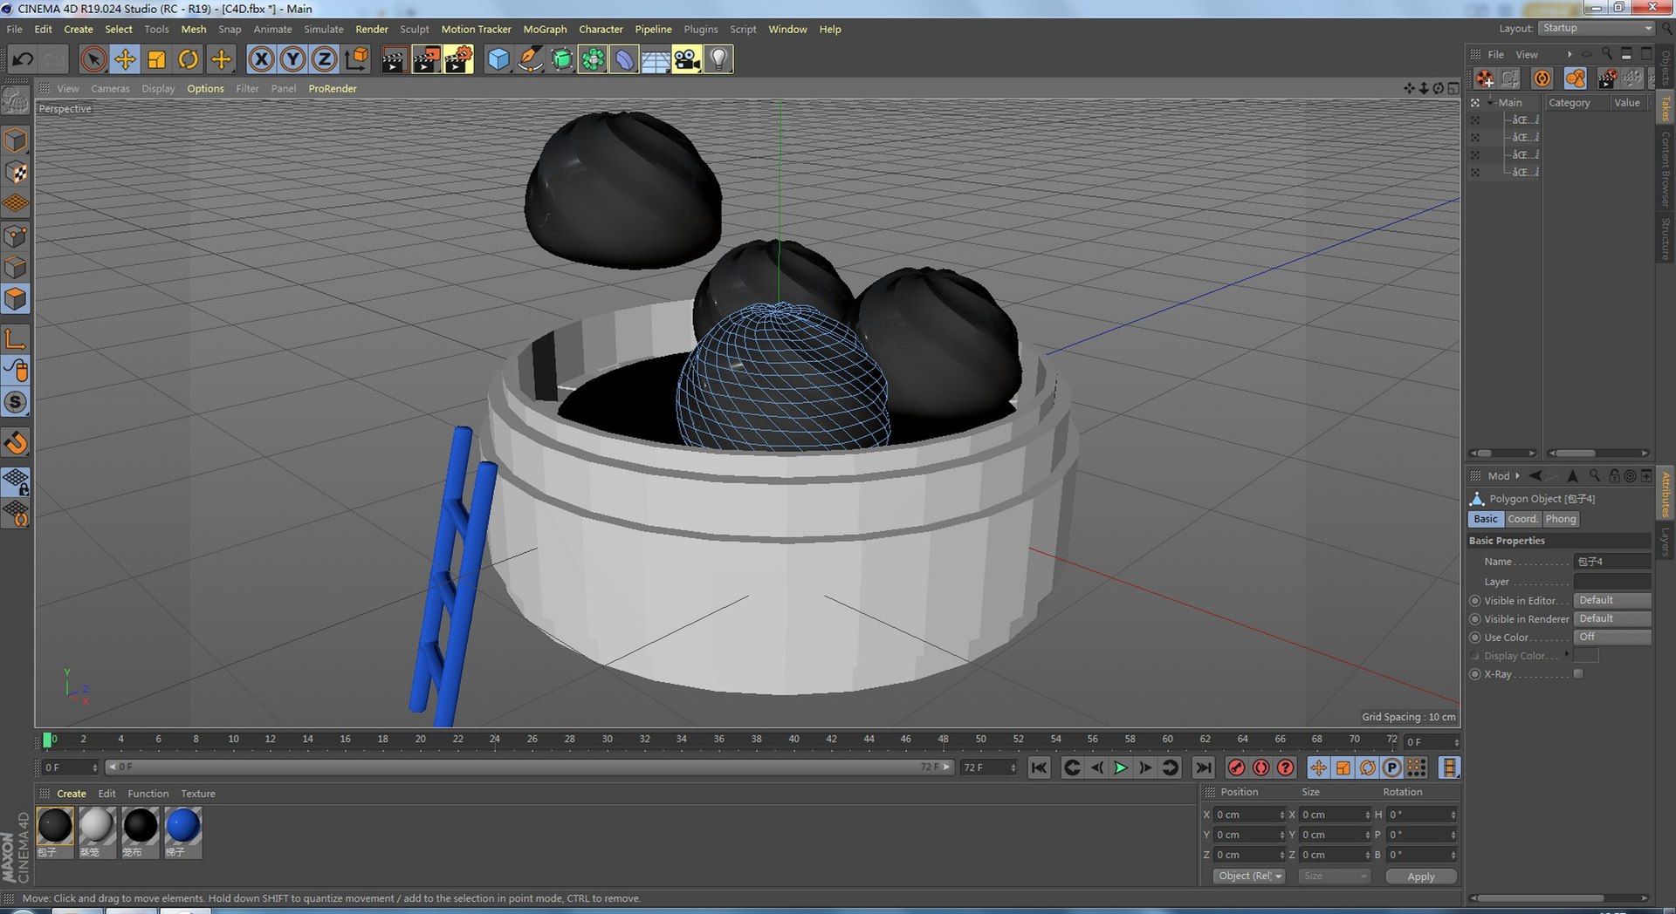
Task: Add a Cube primitive object
Action: (x=498, y=59)
